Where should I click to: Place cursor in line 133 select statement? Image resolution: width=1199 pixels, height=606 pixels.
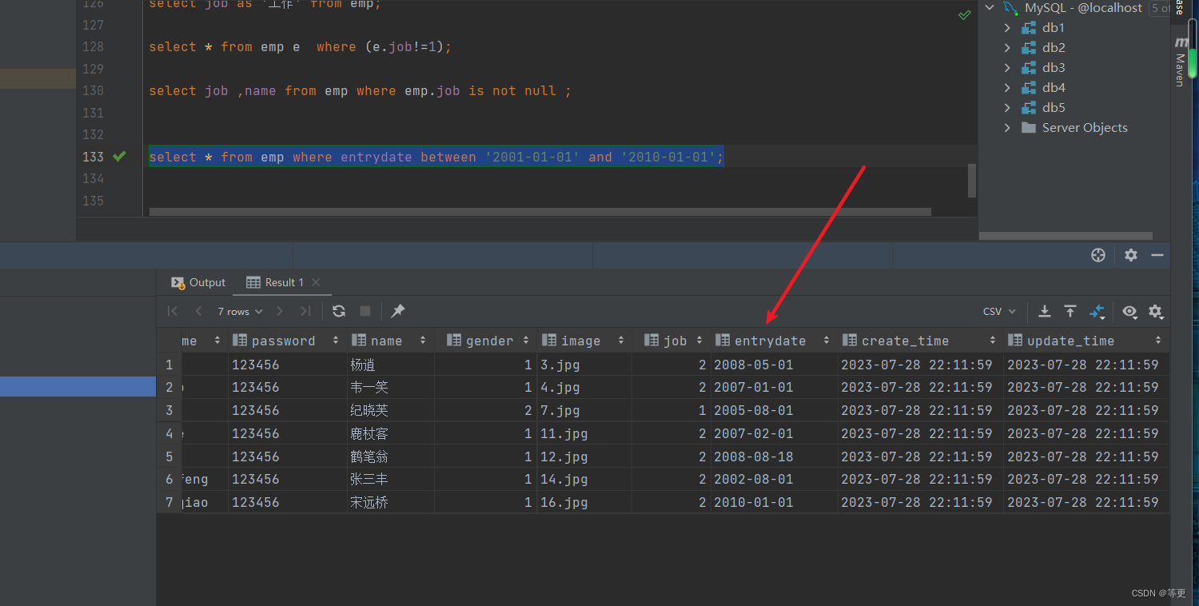click(436, 157)
